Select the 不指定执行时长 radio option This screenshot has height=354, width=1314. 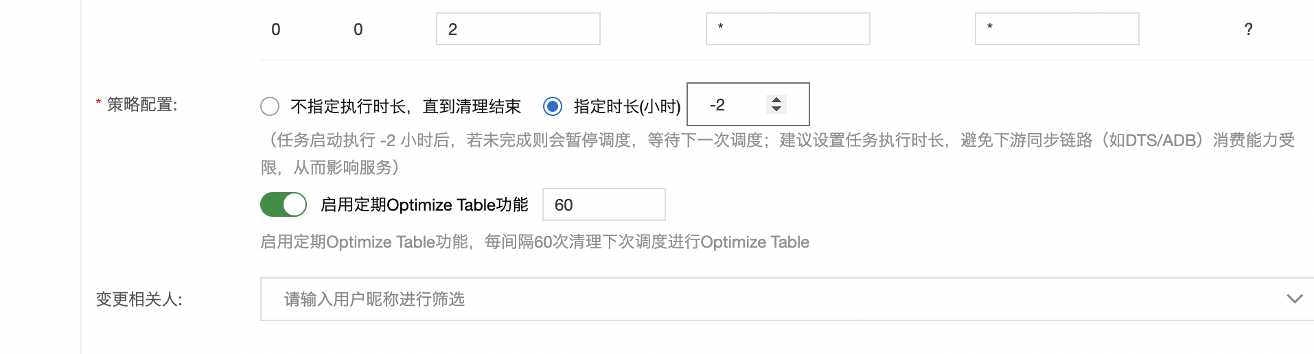pyautogui.click(x=270, y=106)
